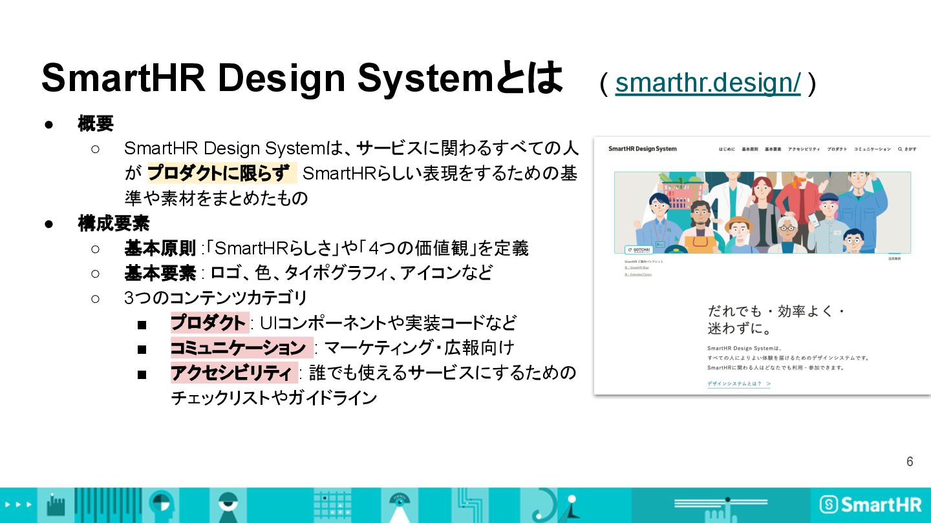This screenshot has width=931, height=523.
Task: Click the 迷わずに。 headline line
Action: pyautogui.click(x=740, y=329)
